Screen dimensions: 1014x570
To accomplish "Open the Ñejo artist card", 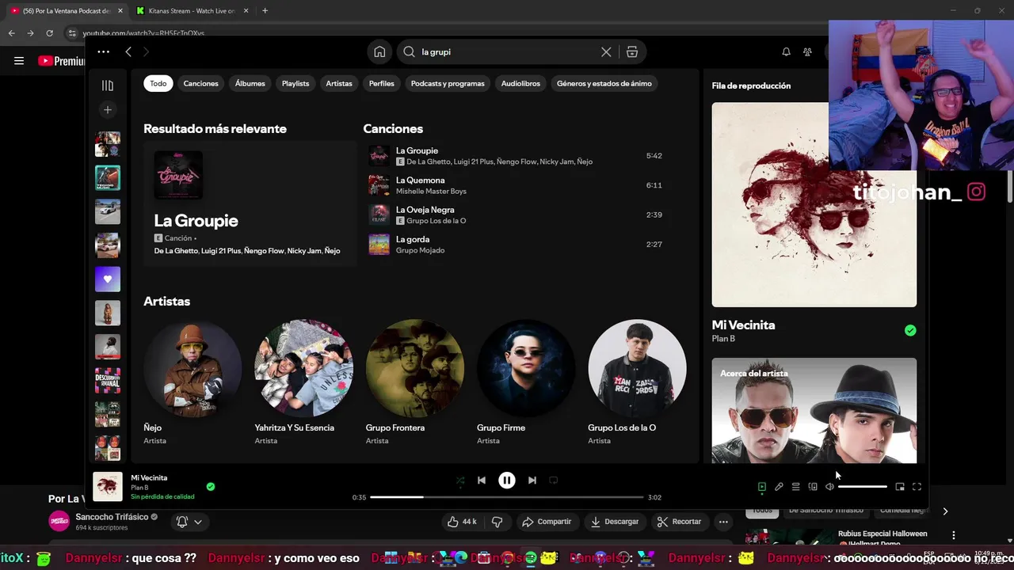I will click(x=193, y=383).
